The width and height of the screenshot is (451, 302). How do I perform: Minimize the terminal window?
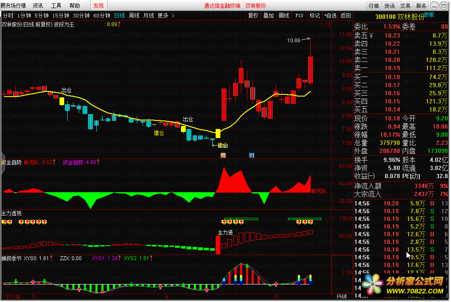(x=435, y=6)
